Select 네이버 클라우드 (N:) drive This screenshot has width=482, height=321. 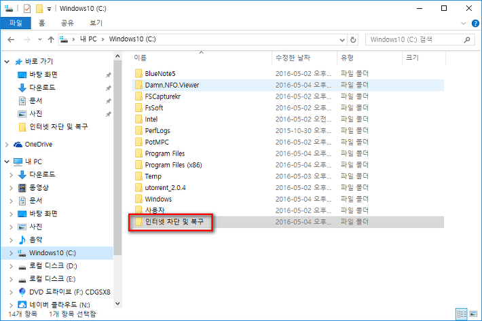pos(60,305)
